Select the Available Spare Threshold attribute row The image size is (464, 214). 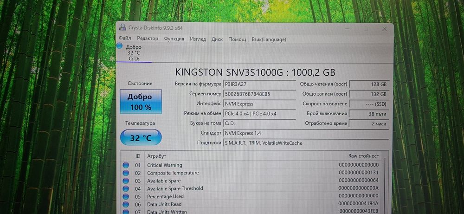(251, 188)
